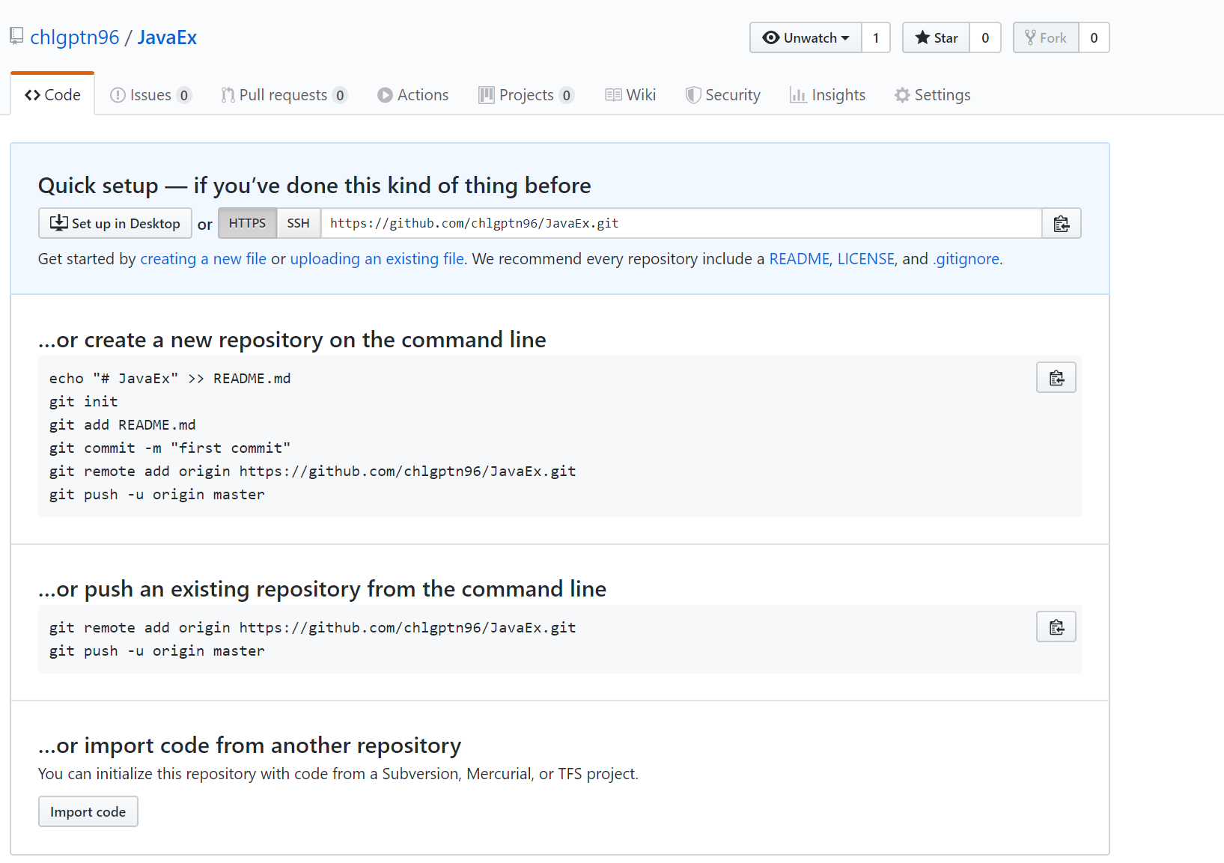
Task: Open the .gitignore recommendation link
Action: [966, 259]
